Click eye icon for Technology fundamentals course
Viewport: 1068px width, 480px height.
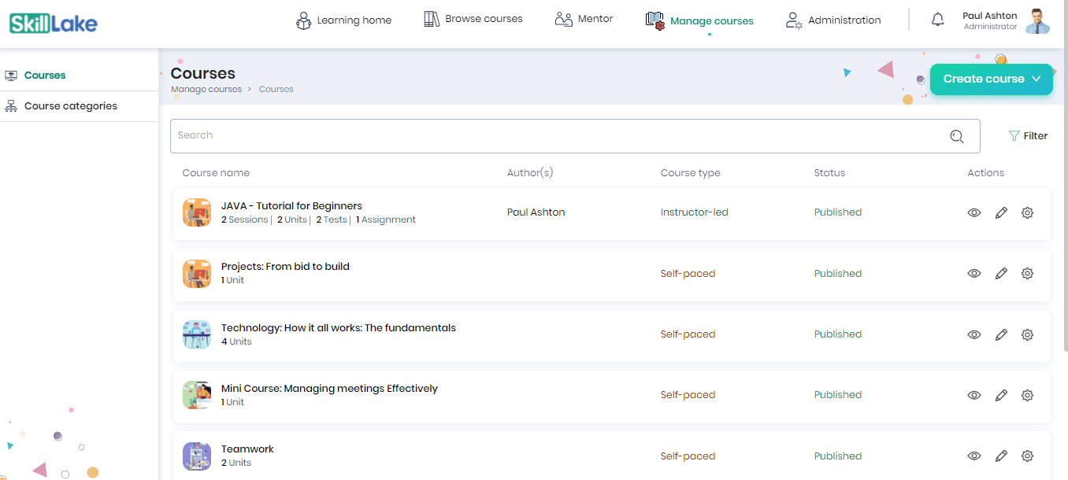coord(974,334)
